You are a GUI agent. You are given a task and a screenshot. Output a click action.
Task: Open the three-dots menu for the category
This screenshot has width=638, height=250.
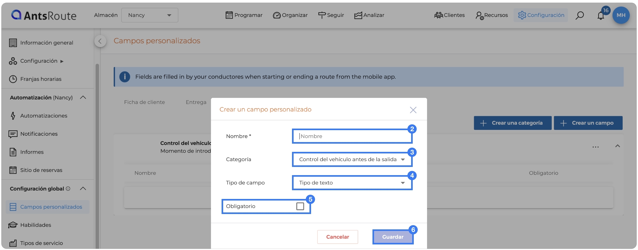[595, 147]
